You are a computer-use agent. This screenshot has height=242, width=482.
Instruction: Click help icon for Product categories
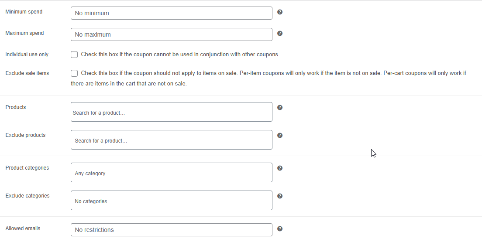point(280,168)
